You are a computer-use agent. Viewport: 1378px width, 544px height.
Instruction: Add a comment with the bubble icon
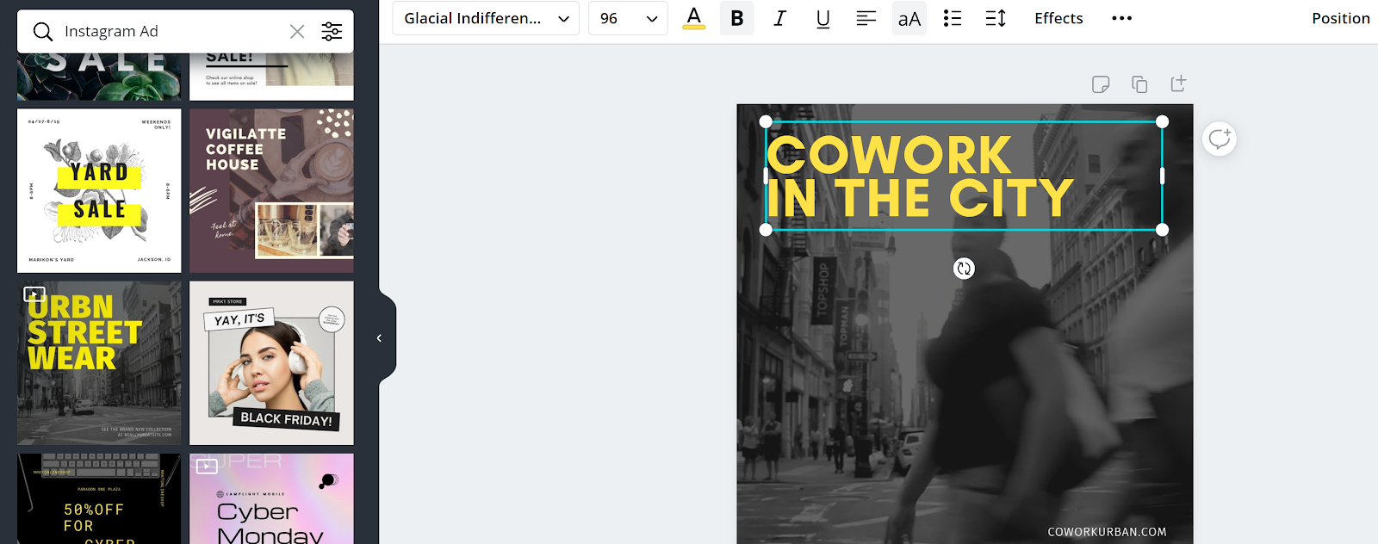(1220, 139)
